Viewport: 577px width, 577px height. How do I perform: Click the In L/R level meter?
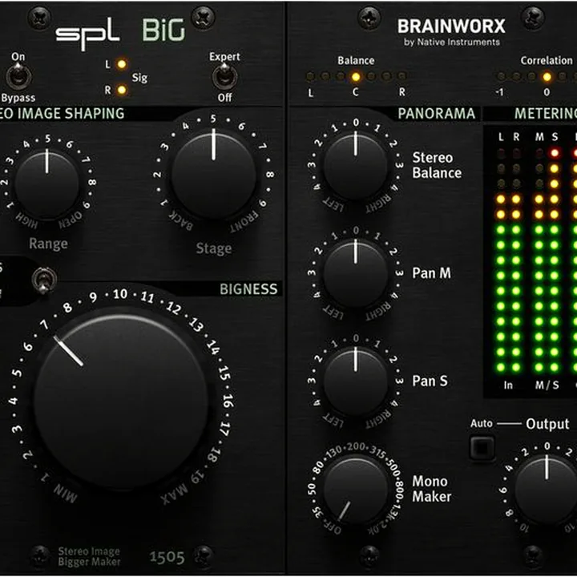click(x=509, y=260)
